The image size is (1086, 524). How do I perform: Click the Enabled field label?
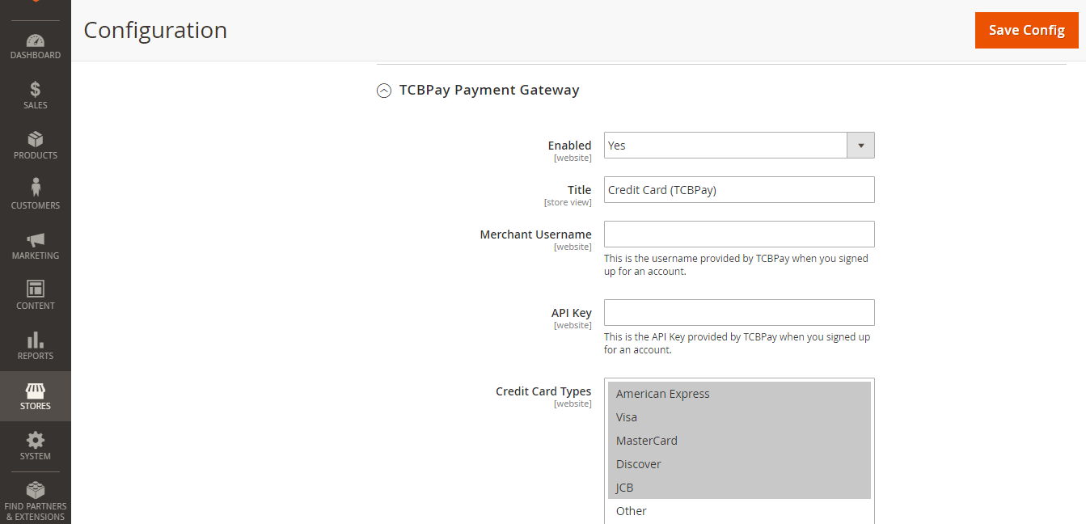tap(570, 146)
